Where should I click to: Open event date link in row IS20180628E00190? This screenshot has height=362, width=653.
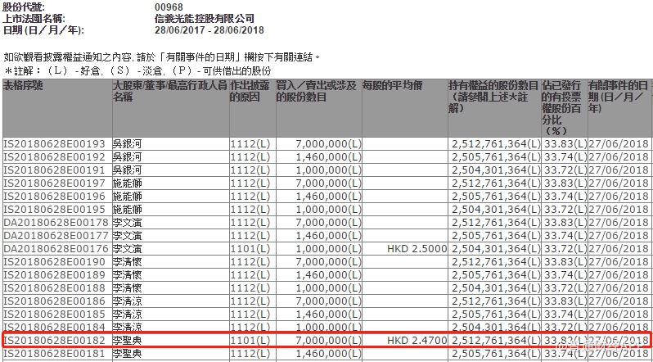(x=619, y=261)
